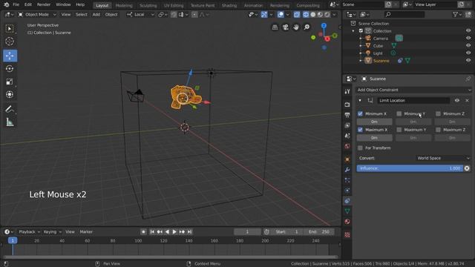Image resolution: width=475 pixels, height=267 pixels.
Task: Enable For Transform checkbox
Action: point(360,148)
